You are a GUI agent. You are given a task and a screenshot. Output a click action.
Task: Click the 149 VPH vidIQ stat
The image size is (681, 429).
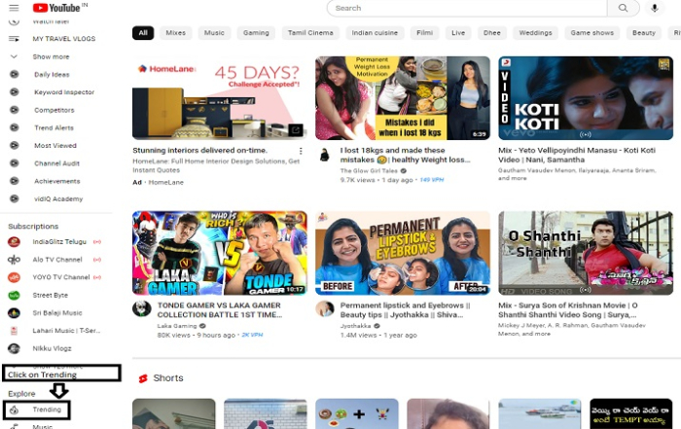[x=432, y=180]
